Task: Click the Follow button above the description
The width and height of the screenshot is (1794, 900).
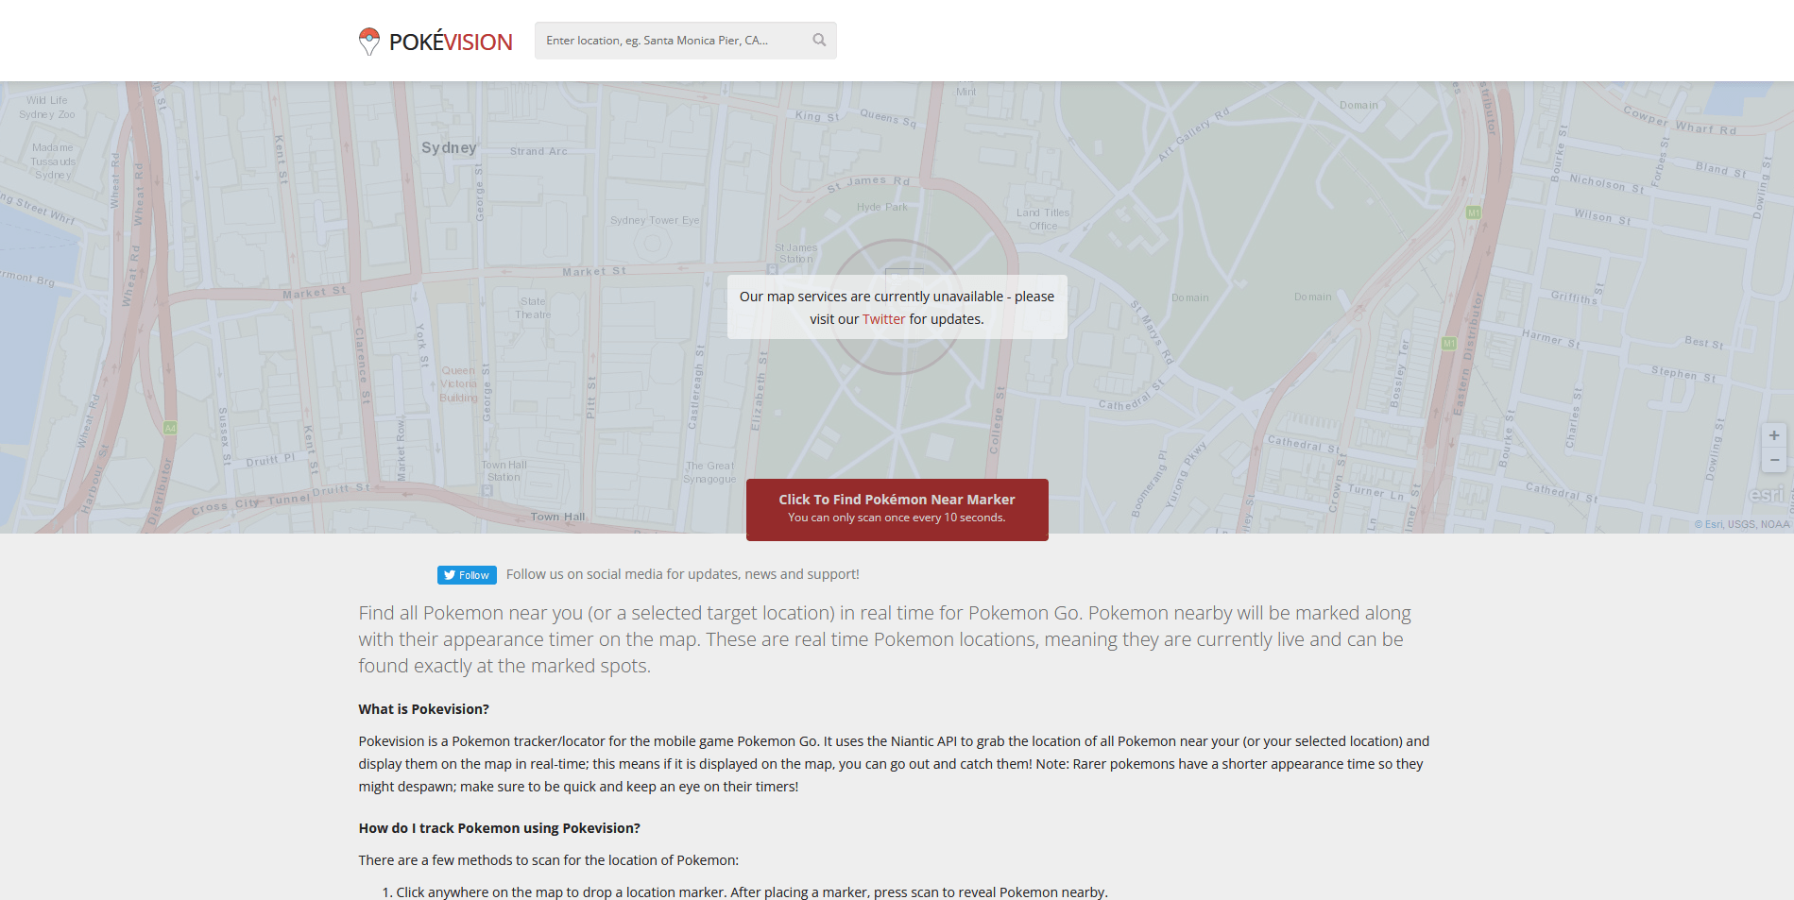Action: pyautogui.click(x=466, y=574)
